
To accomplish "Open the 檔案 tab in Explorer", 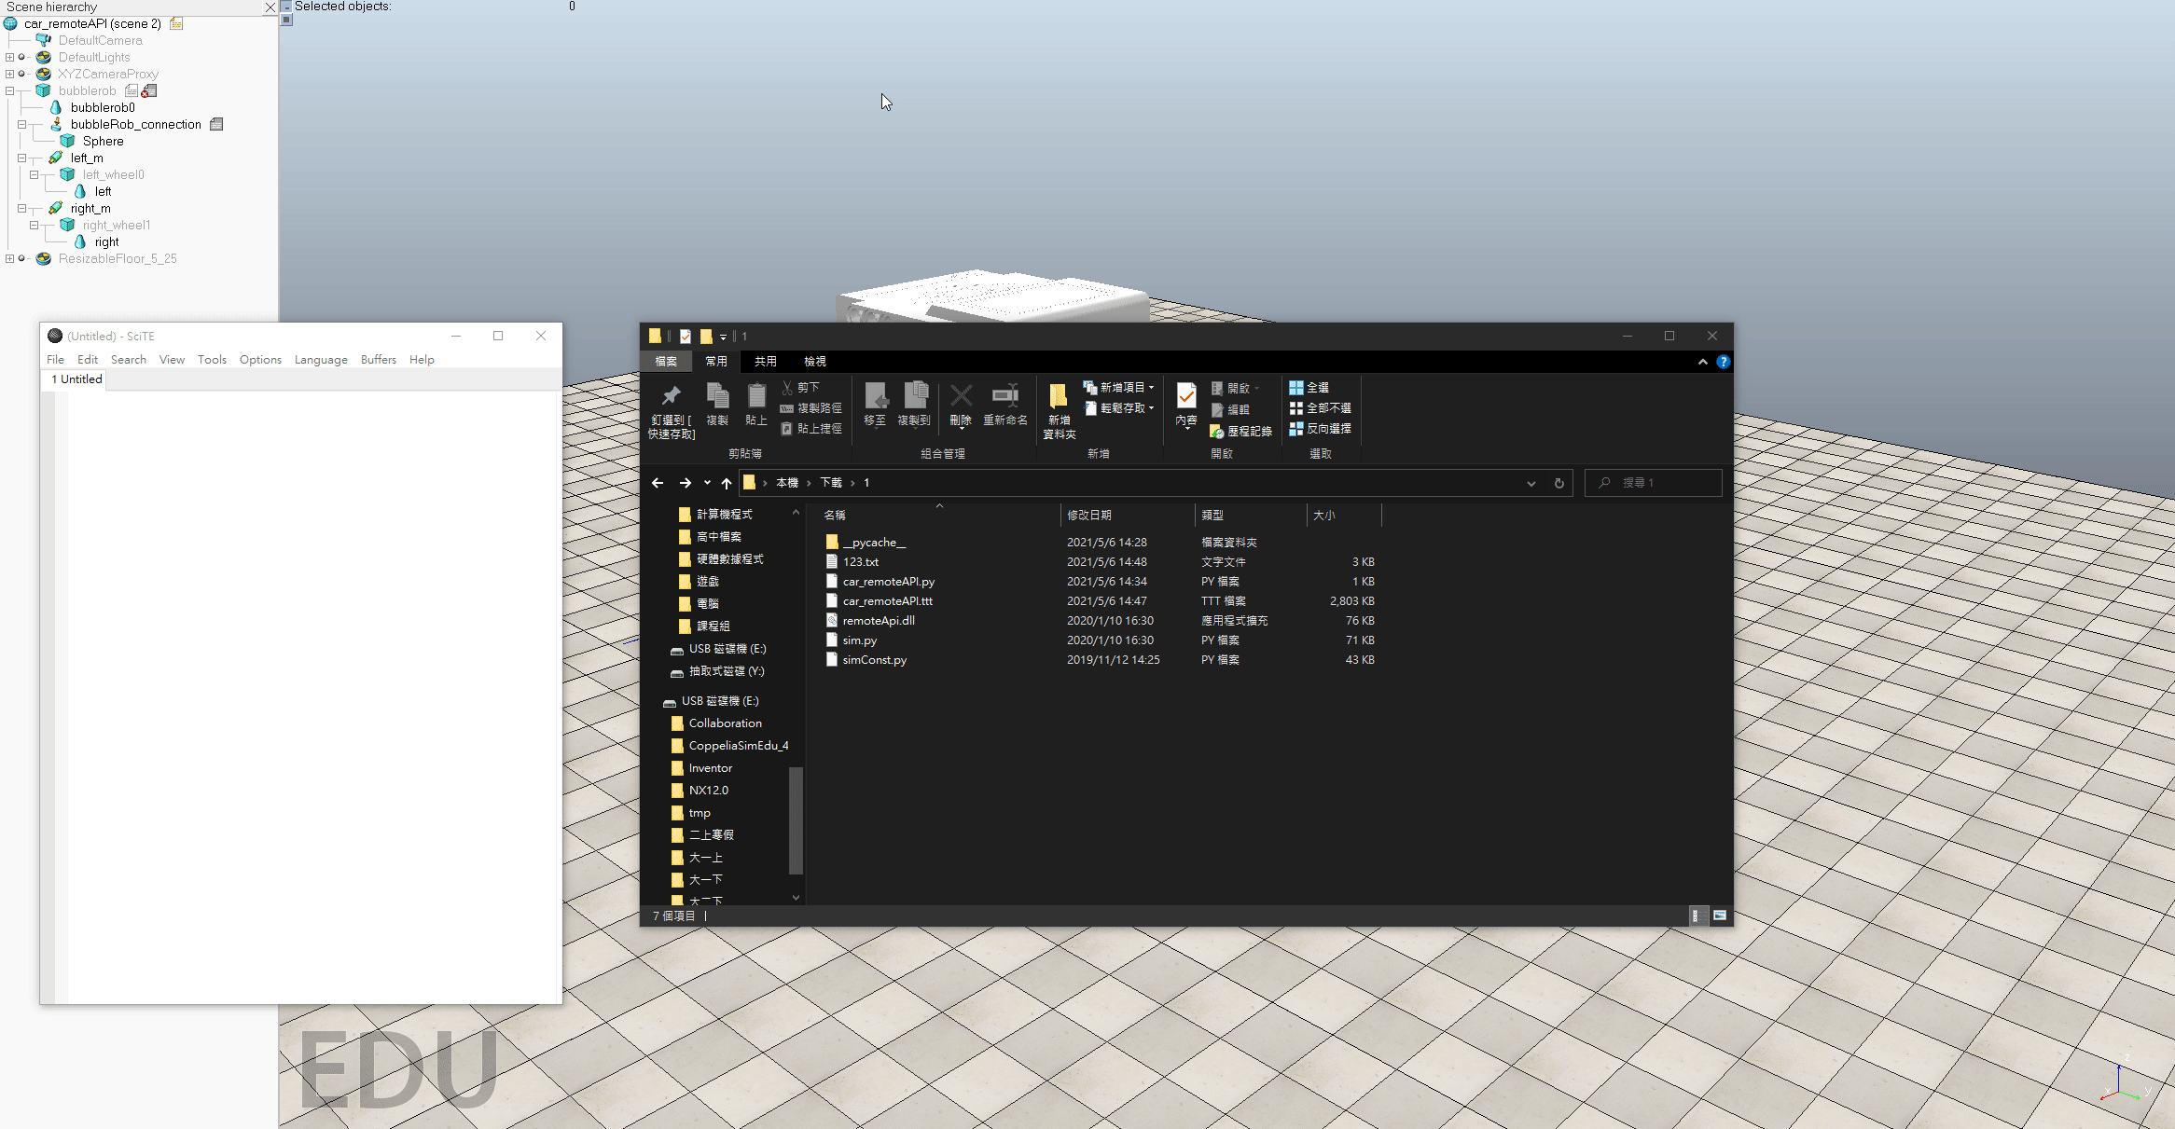I will coord(666,362).
